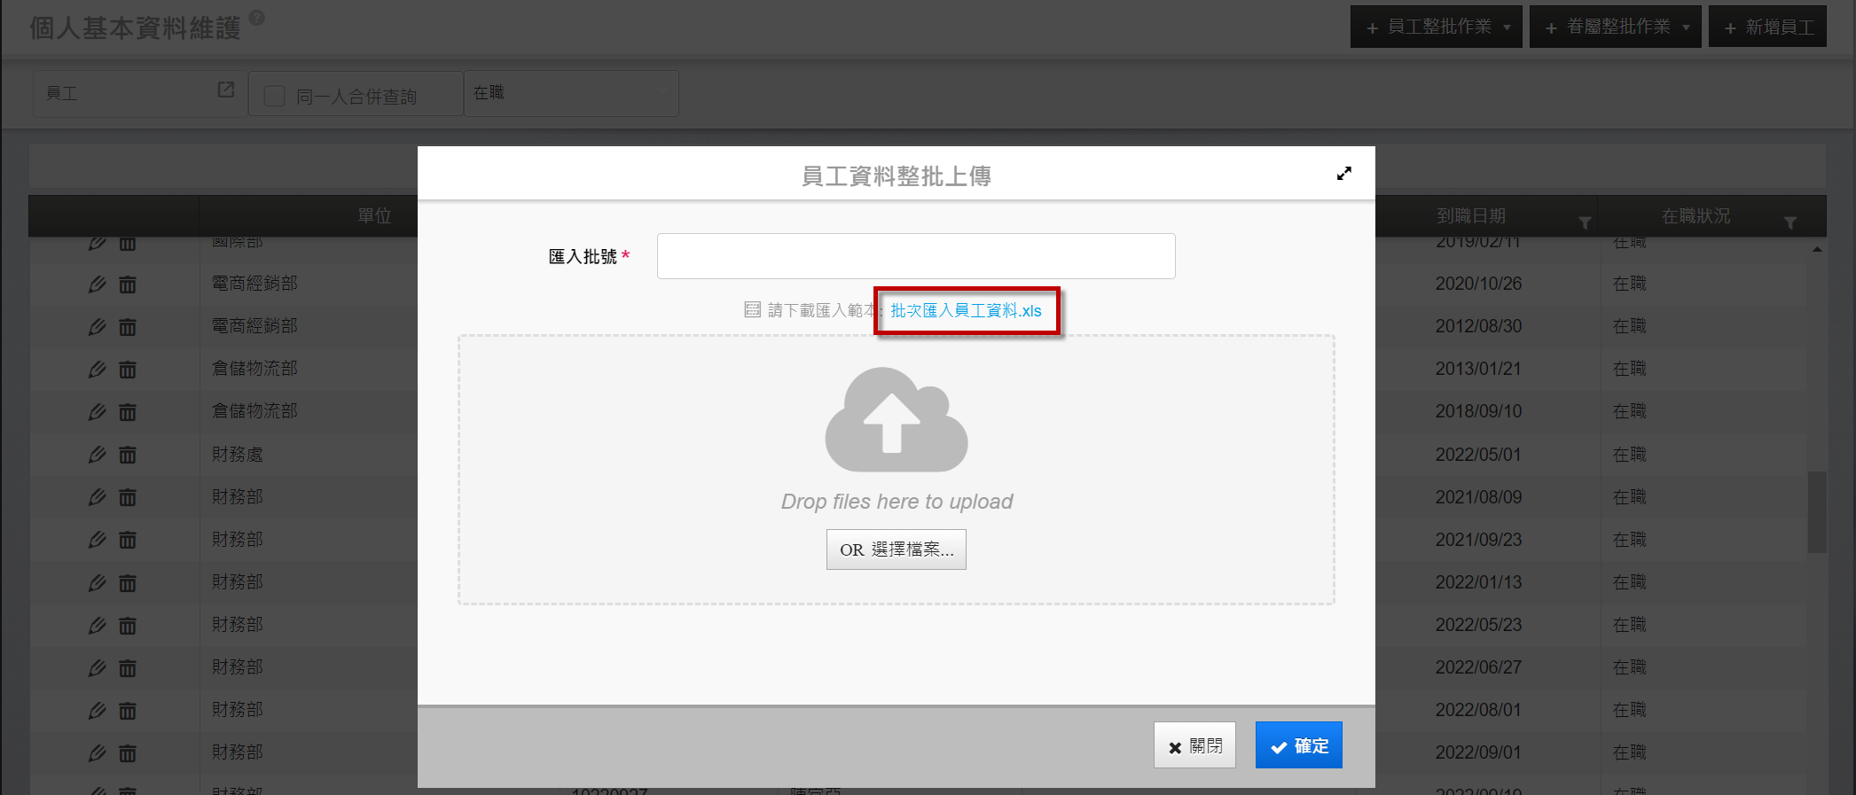Click the filter icon on the 到職日期 column
The image size is (1856, 795).
click(x=1584, y=222)
